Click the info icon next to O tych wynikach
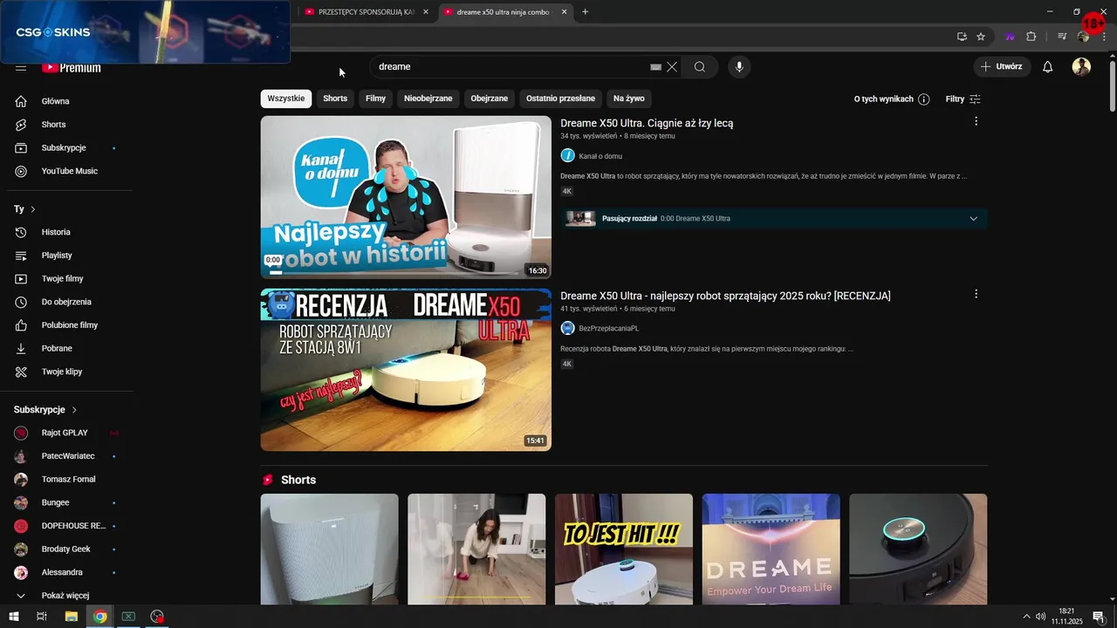 pyautogui.click(x=923, y=99)
